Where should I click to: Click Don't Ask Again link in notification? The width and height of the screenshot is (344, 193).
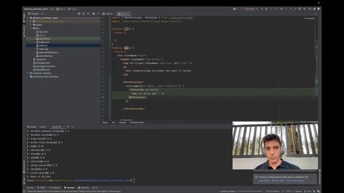coord(295,181)
